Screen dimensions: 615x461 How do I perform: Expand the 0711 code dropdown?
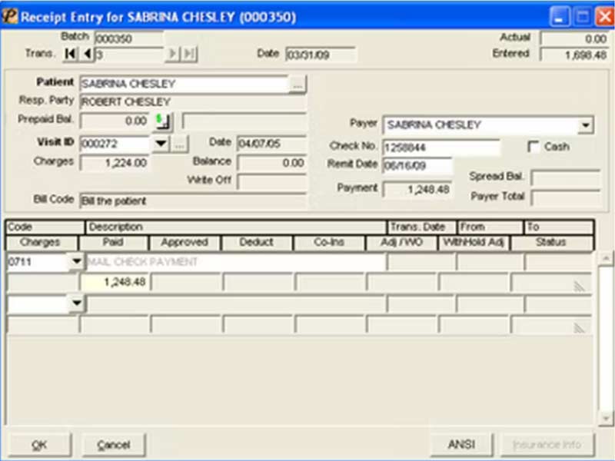(x=76, y=261)
